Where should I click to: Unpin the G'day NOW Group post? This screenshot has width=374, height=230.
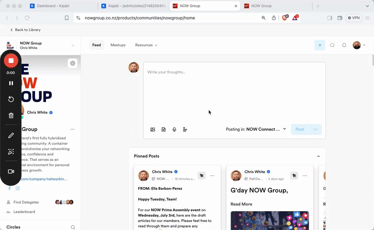pos(294,175)
